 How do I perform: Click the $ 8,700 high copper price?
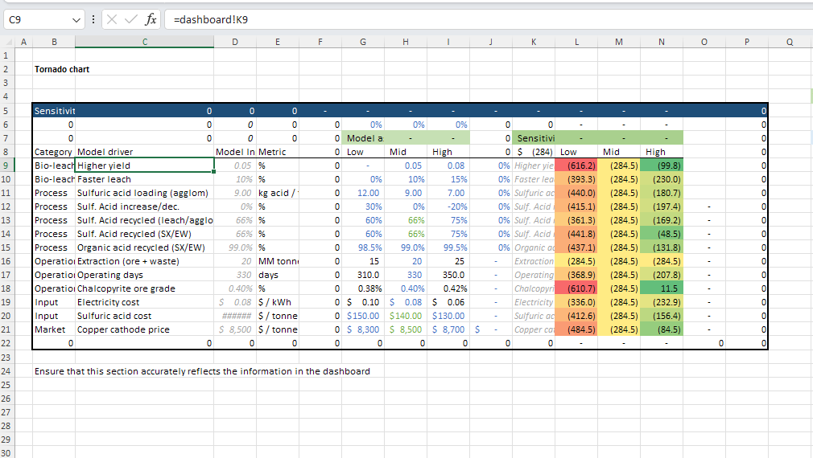point(448,329)
